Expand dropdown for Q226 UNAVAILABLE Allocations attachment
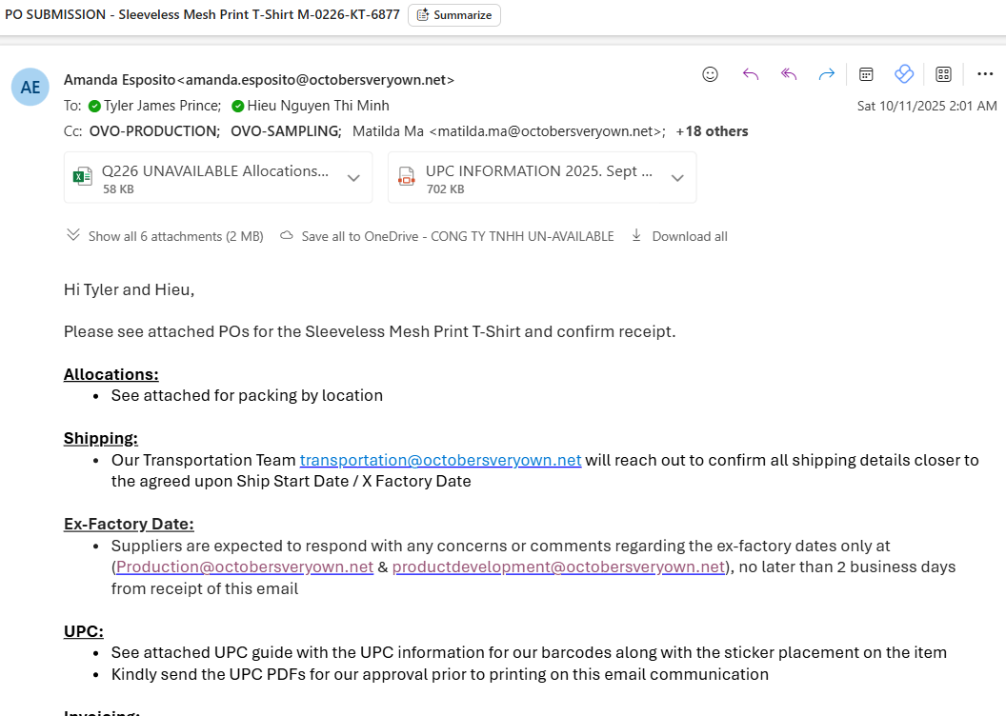 [353, 178]
